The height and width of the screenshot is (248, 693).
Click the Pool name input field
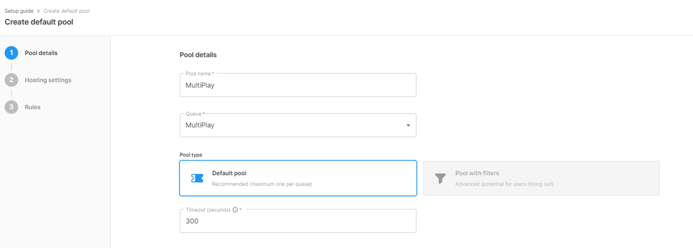(x=298, y=85)
